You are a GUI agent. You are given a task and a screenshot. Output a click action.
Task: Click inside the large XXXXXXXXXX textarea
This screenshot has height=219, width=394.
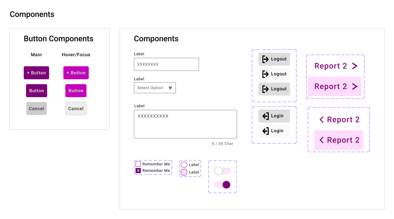185,124
